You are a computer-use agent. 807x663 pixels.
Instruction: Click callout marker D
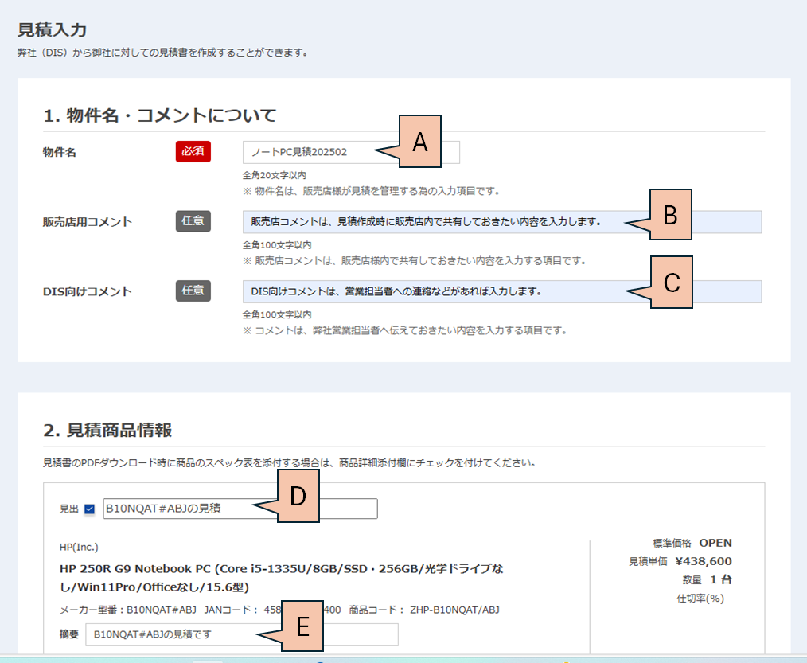coord(298,496)
